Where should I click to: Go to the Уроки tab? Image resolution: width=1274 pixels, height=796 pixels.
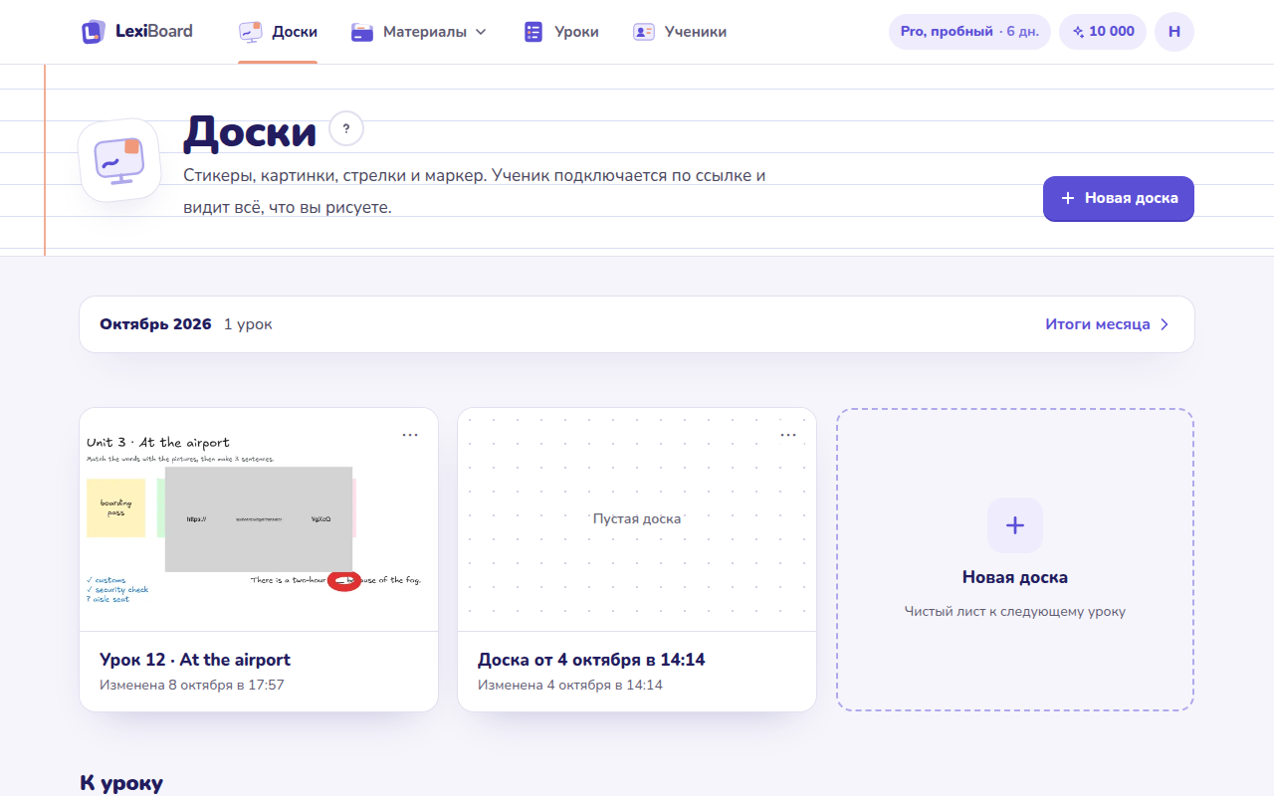[561, 32]
